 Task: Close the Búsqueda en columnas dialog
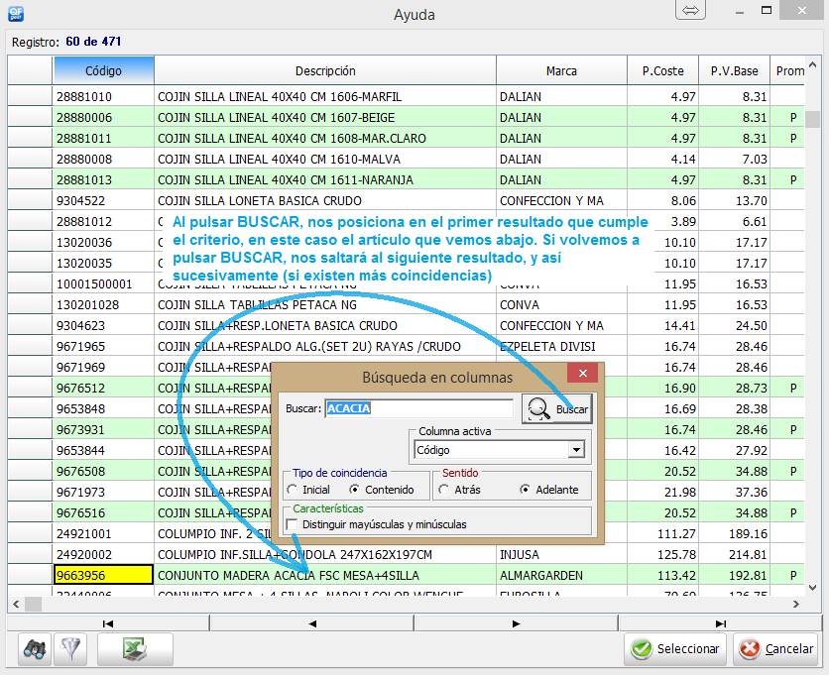(583, 373)
